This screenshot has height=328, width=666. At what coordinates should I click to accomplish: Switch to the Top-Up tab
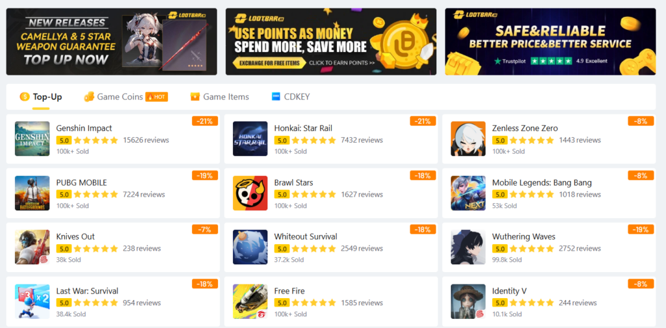(41, 97)
